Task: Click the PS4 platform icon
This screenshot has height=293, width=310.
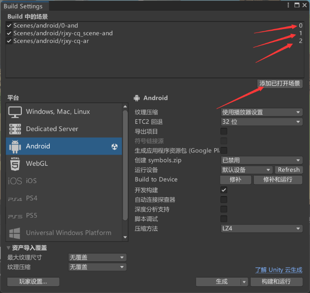Action: [15, 199]
